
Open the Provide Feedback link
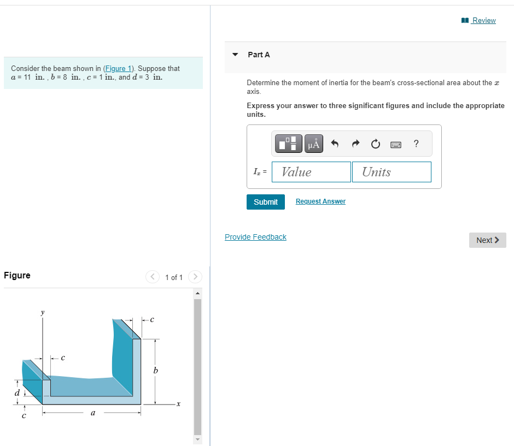tap(255, 237)
